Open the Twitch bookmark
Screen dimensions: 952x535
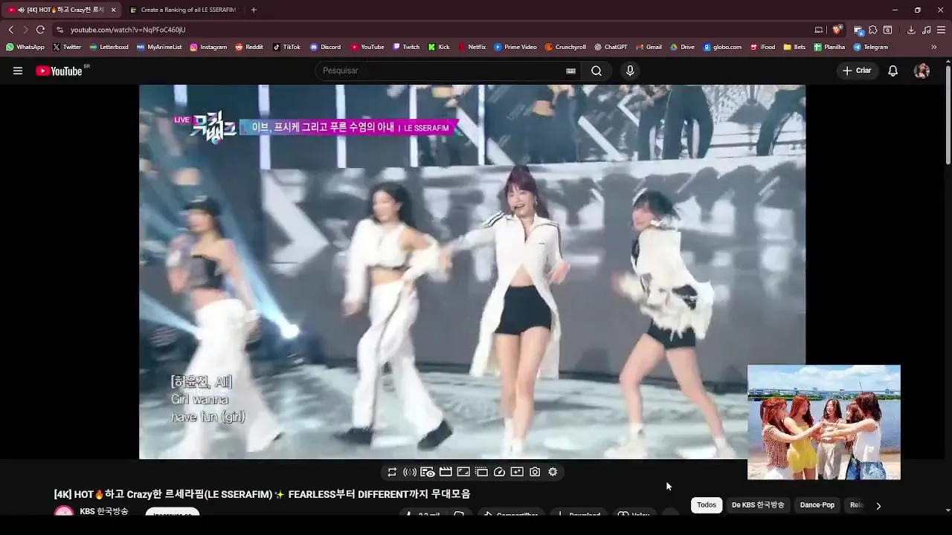tap(406, 47)
